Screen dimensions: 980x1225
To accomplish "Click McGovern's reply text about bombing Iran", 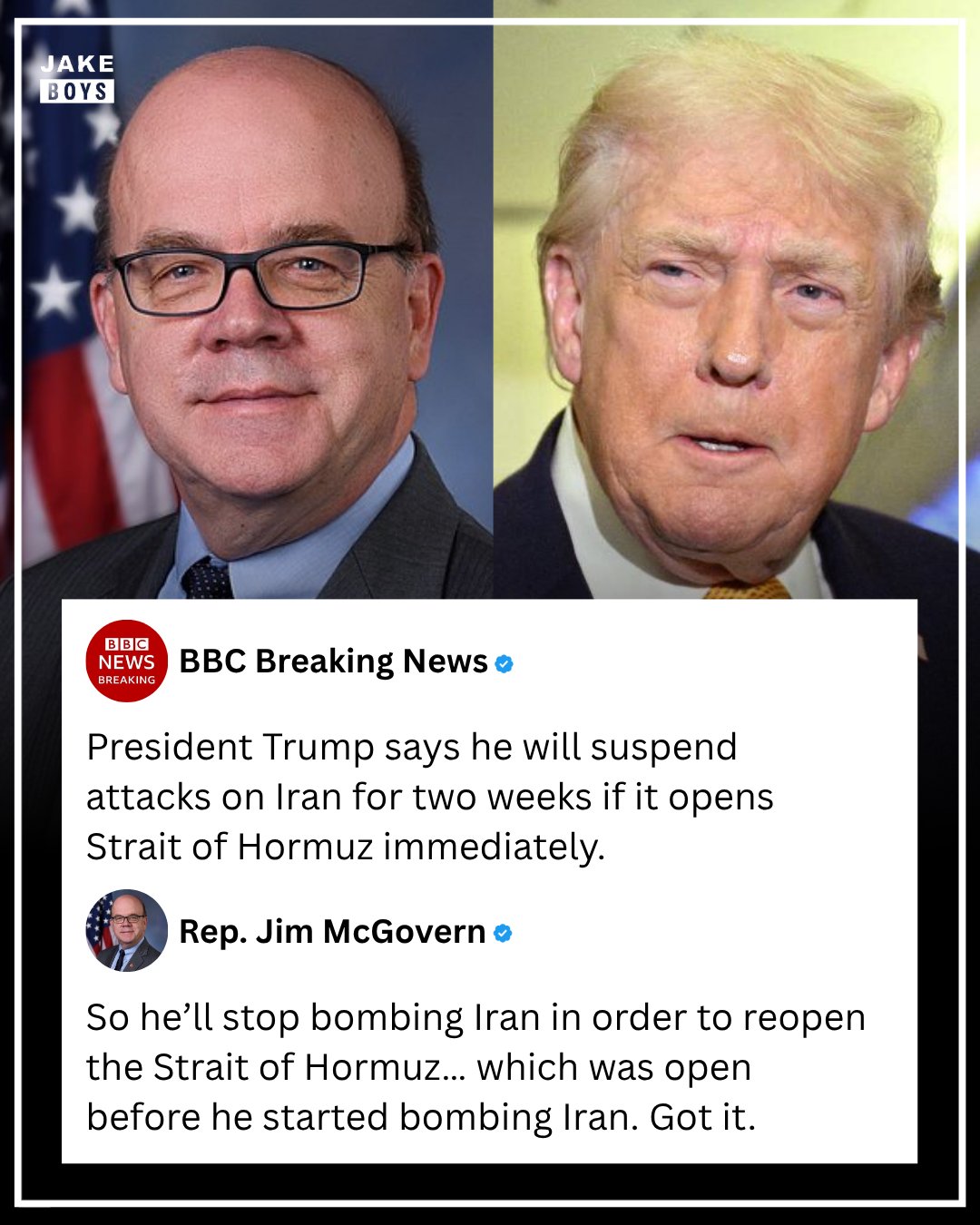I will click(x=475, y=1067).
